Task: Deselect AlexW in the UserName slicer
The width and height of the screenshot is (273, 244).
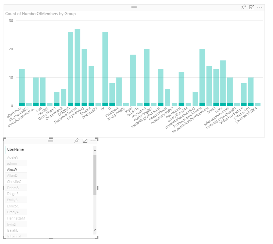Action: coord(12,170)
